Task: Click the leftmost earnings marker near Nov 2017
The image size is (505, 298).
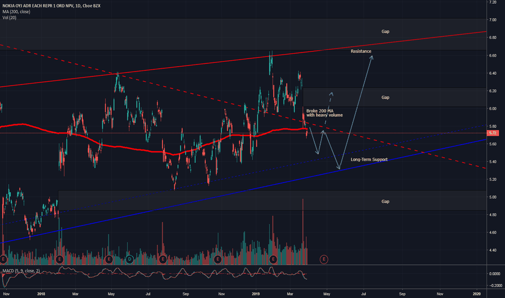Action: (3, 259)
